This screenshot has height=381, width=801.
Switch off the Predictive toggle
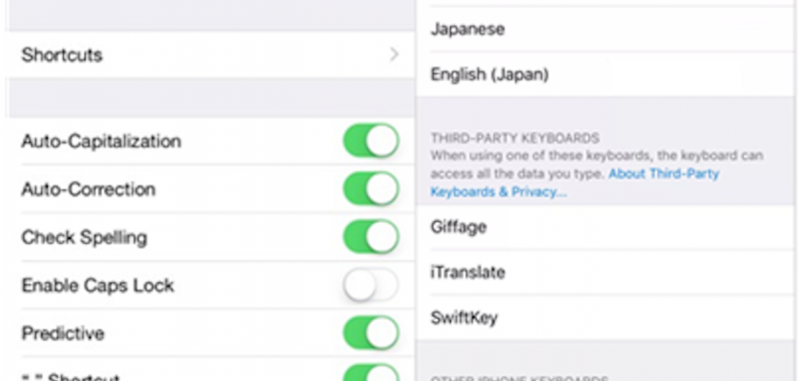click(371, 333)
